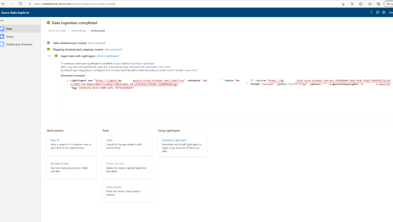
Task: Click the 'Generated command' label
Action: click(73, 76)
